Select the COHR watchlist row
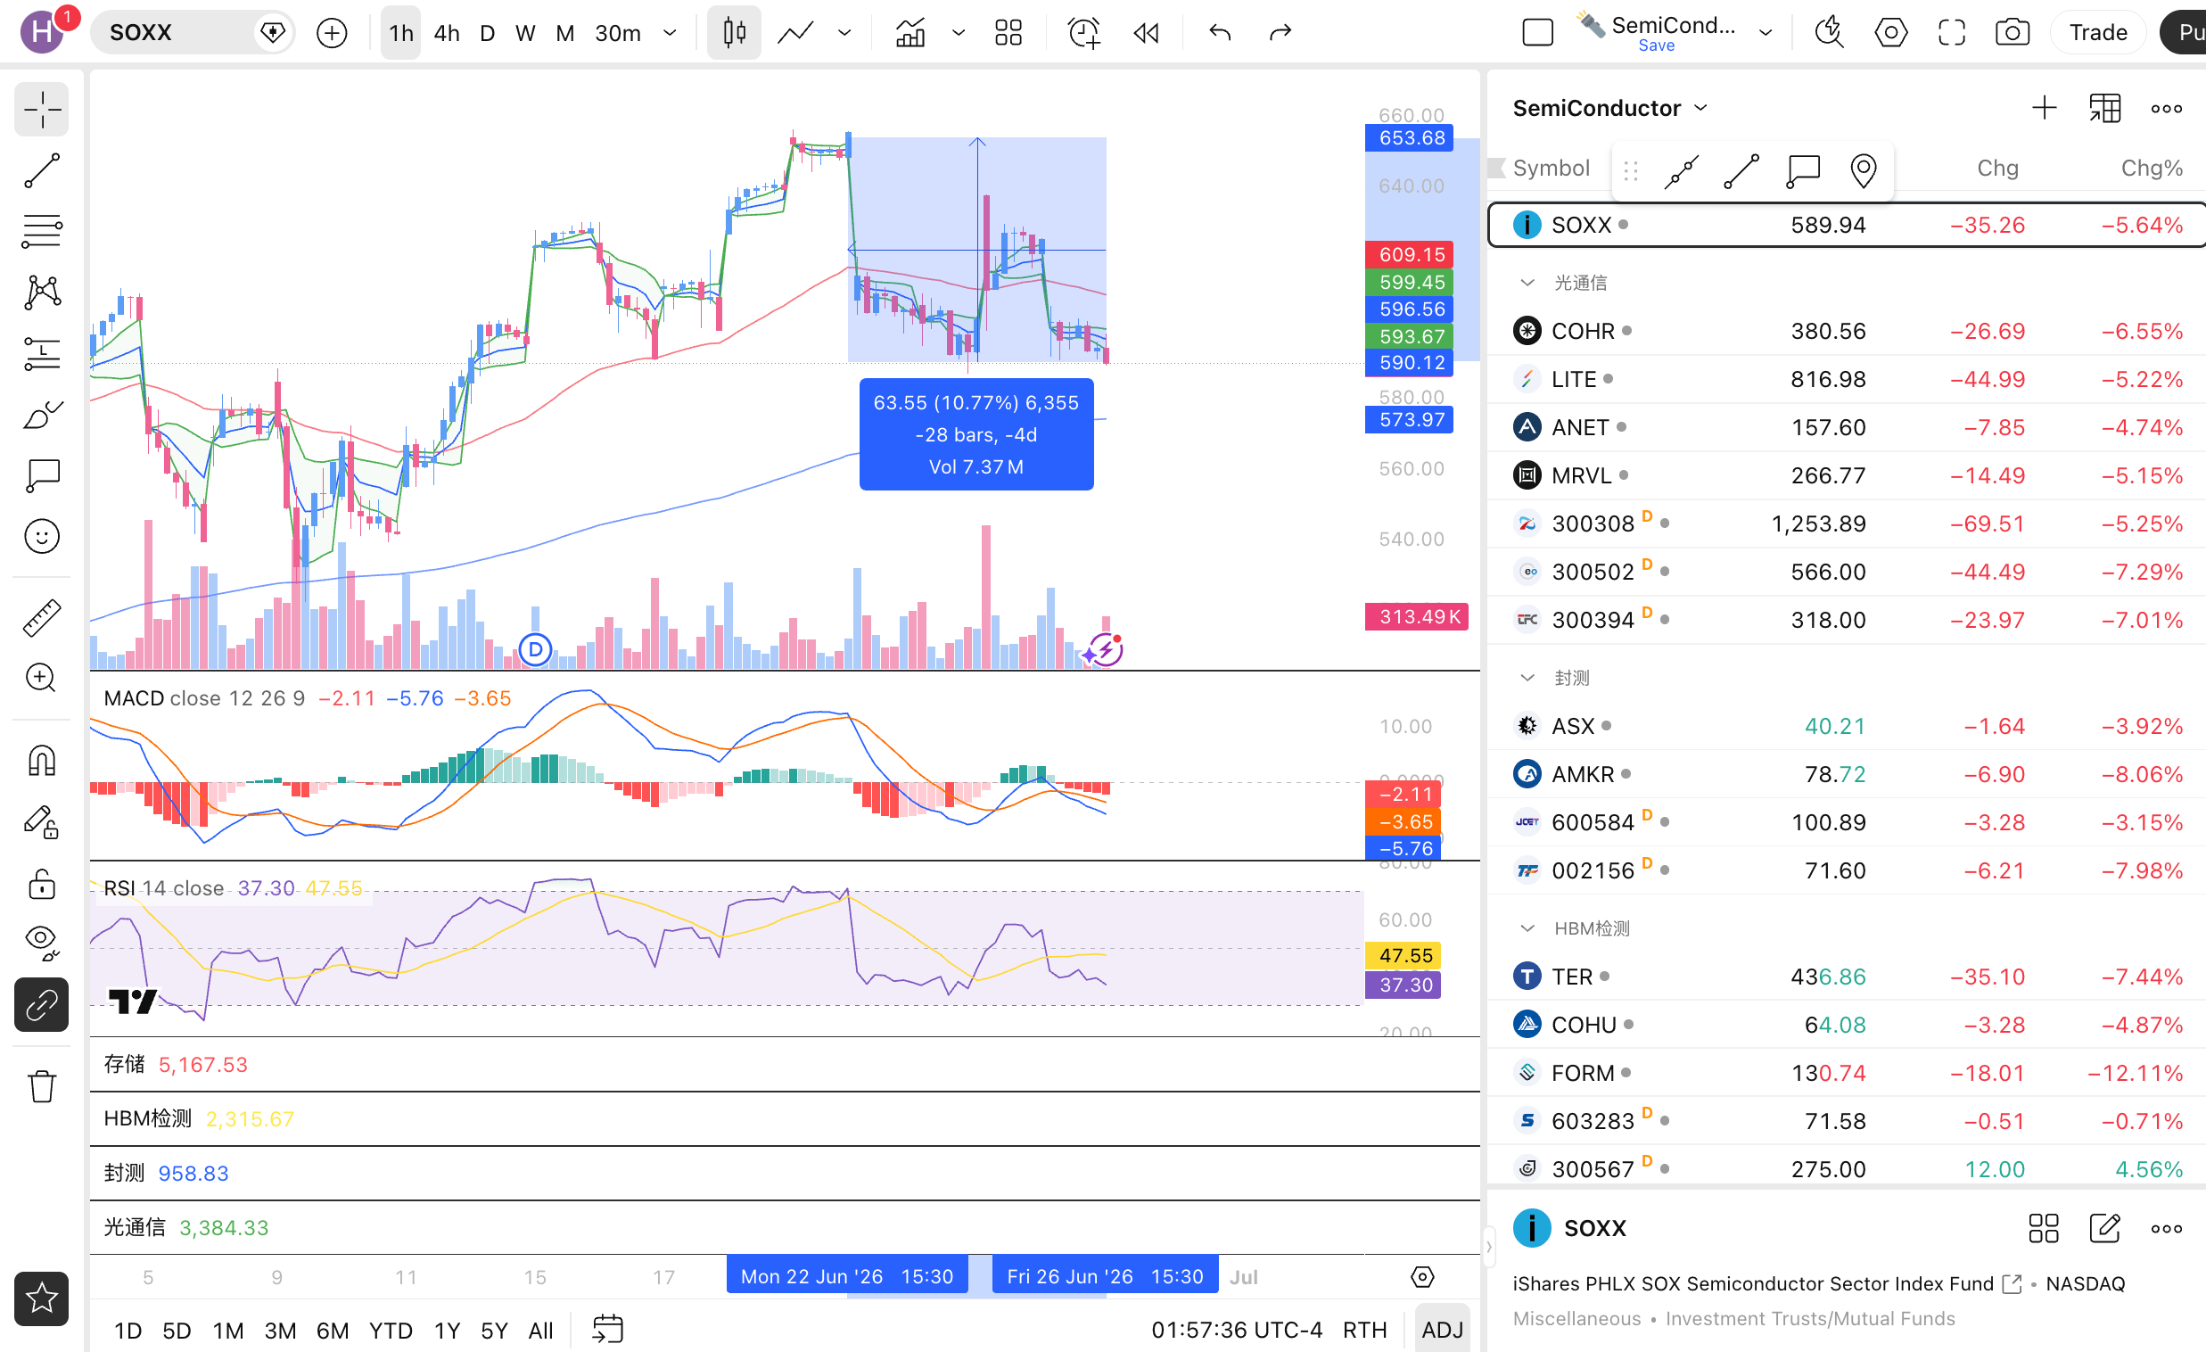Image resolution: width=2206 pixels, height=1352 pixels. tap(1846, 331)
